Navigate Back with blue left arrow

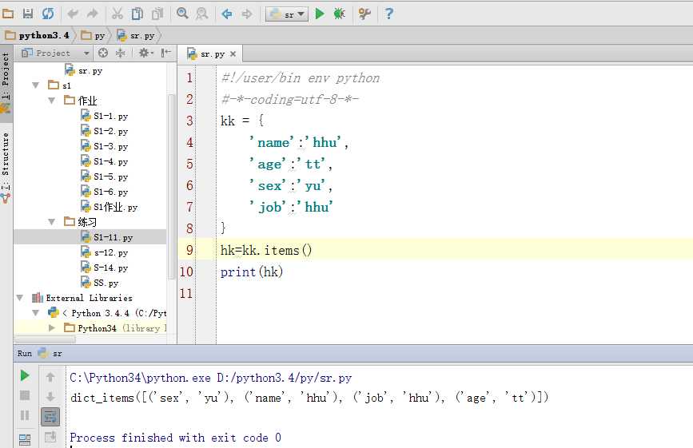[227, 14]
